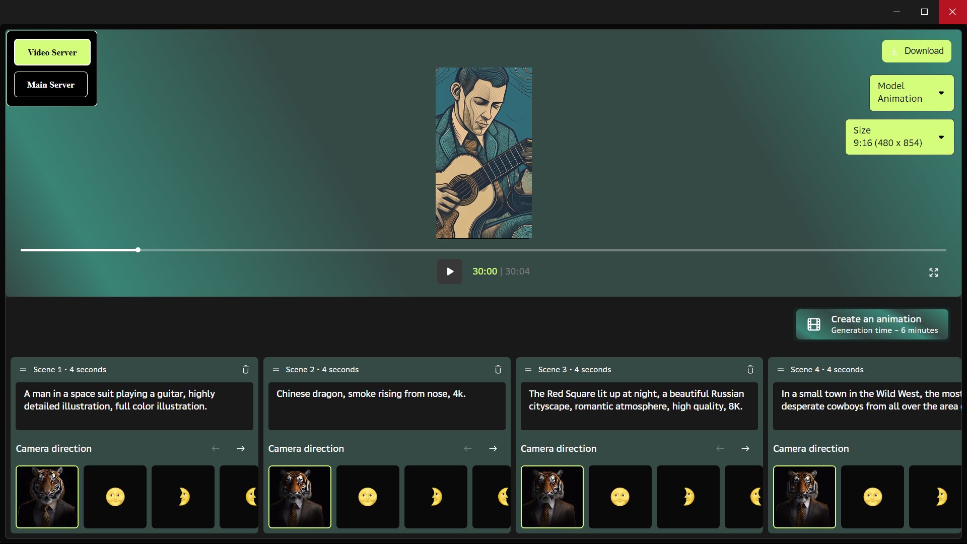967x544 pixels.
Task: Open the Model Animation dropdown
Action: [912, 93]
